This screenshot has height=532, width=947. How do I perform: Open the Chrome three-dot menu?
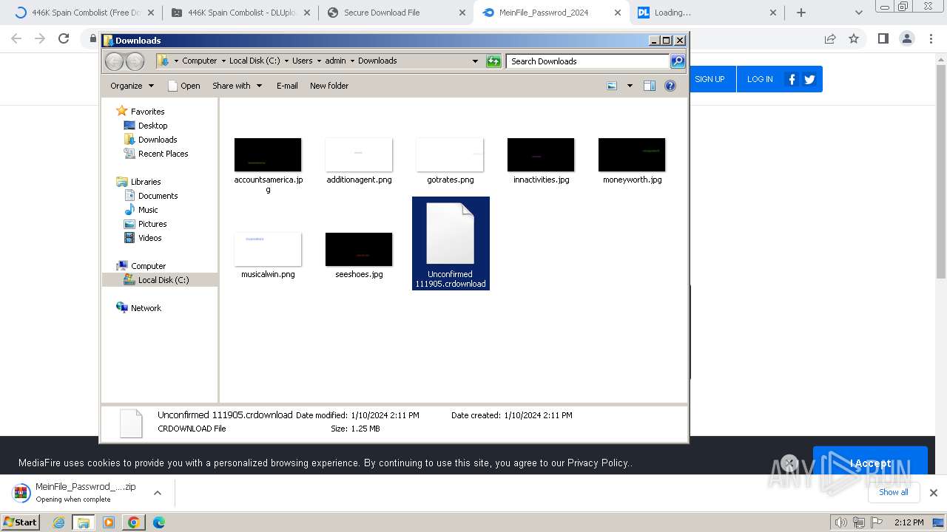coord(930,39)
